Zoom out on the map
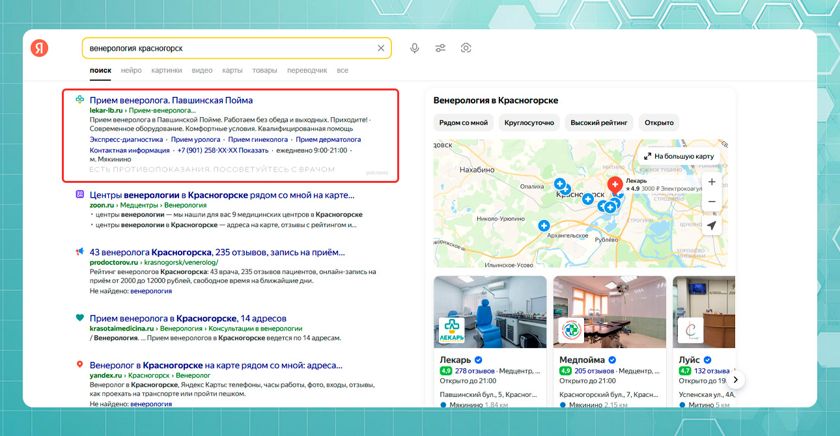The image size is (840, 436). [x=712, y=202]
